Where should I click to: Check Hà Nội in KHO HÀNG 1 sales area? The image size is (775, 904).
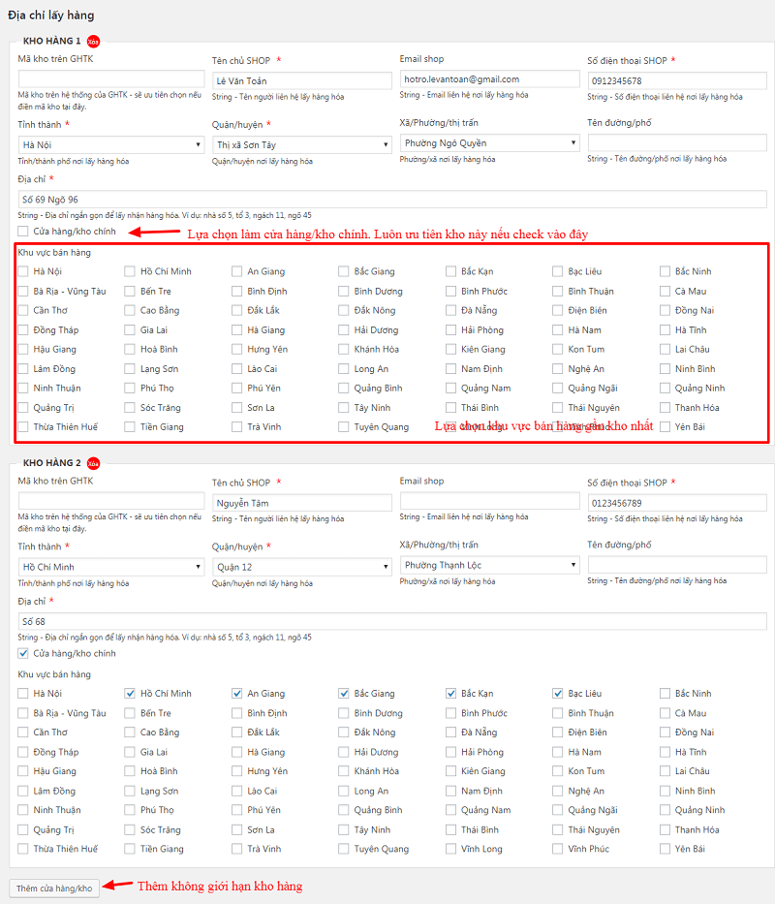(x=21, y=271)
